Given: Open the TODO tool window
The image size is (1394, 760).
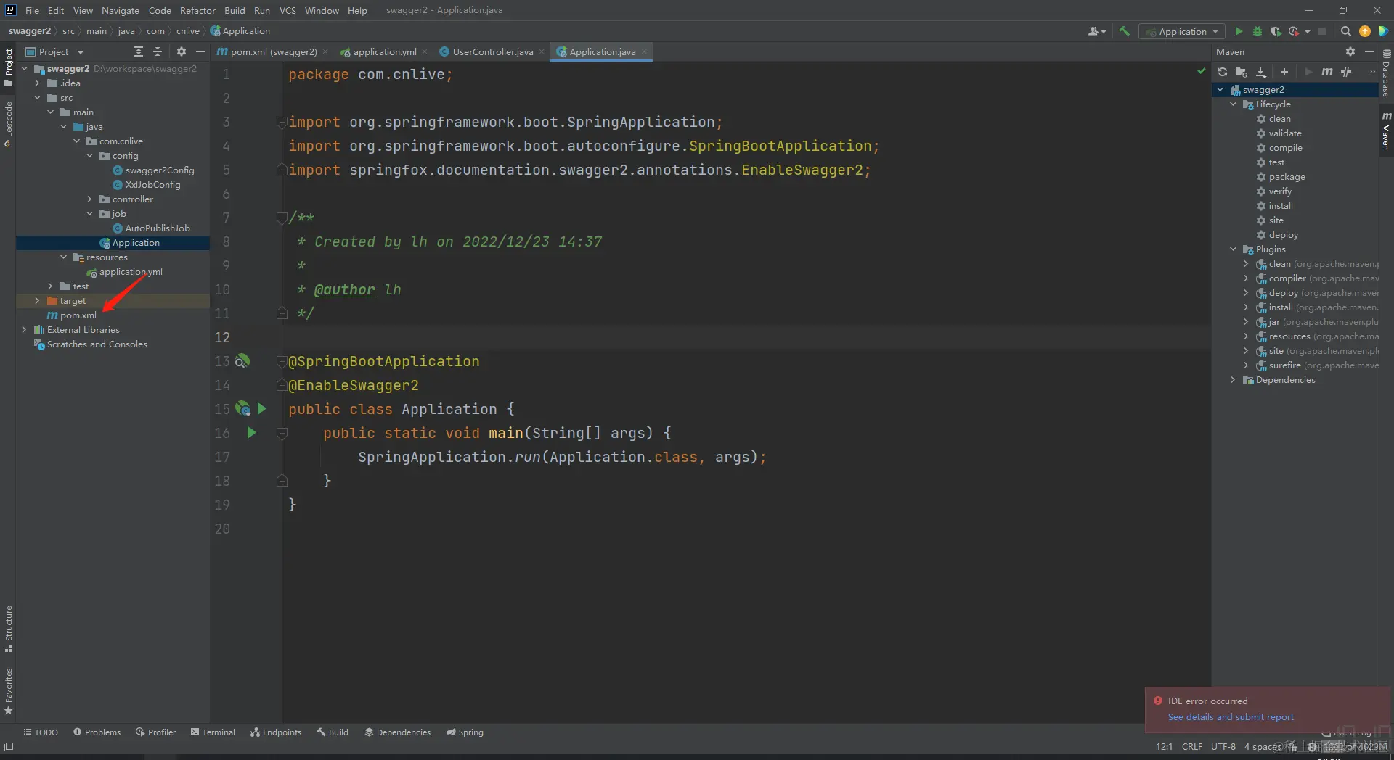Looking at the screenshot, I should (x=41, y=732).
